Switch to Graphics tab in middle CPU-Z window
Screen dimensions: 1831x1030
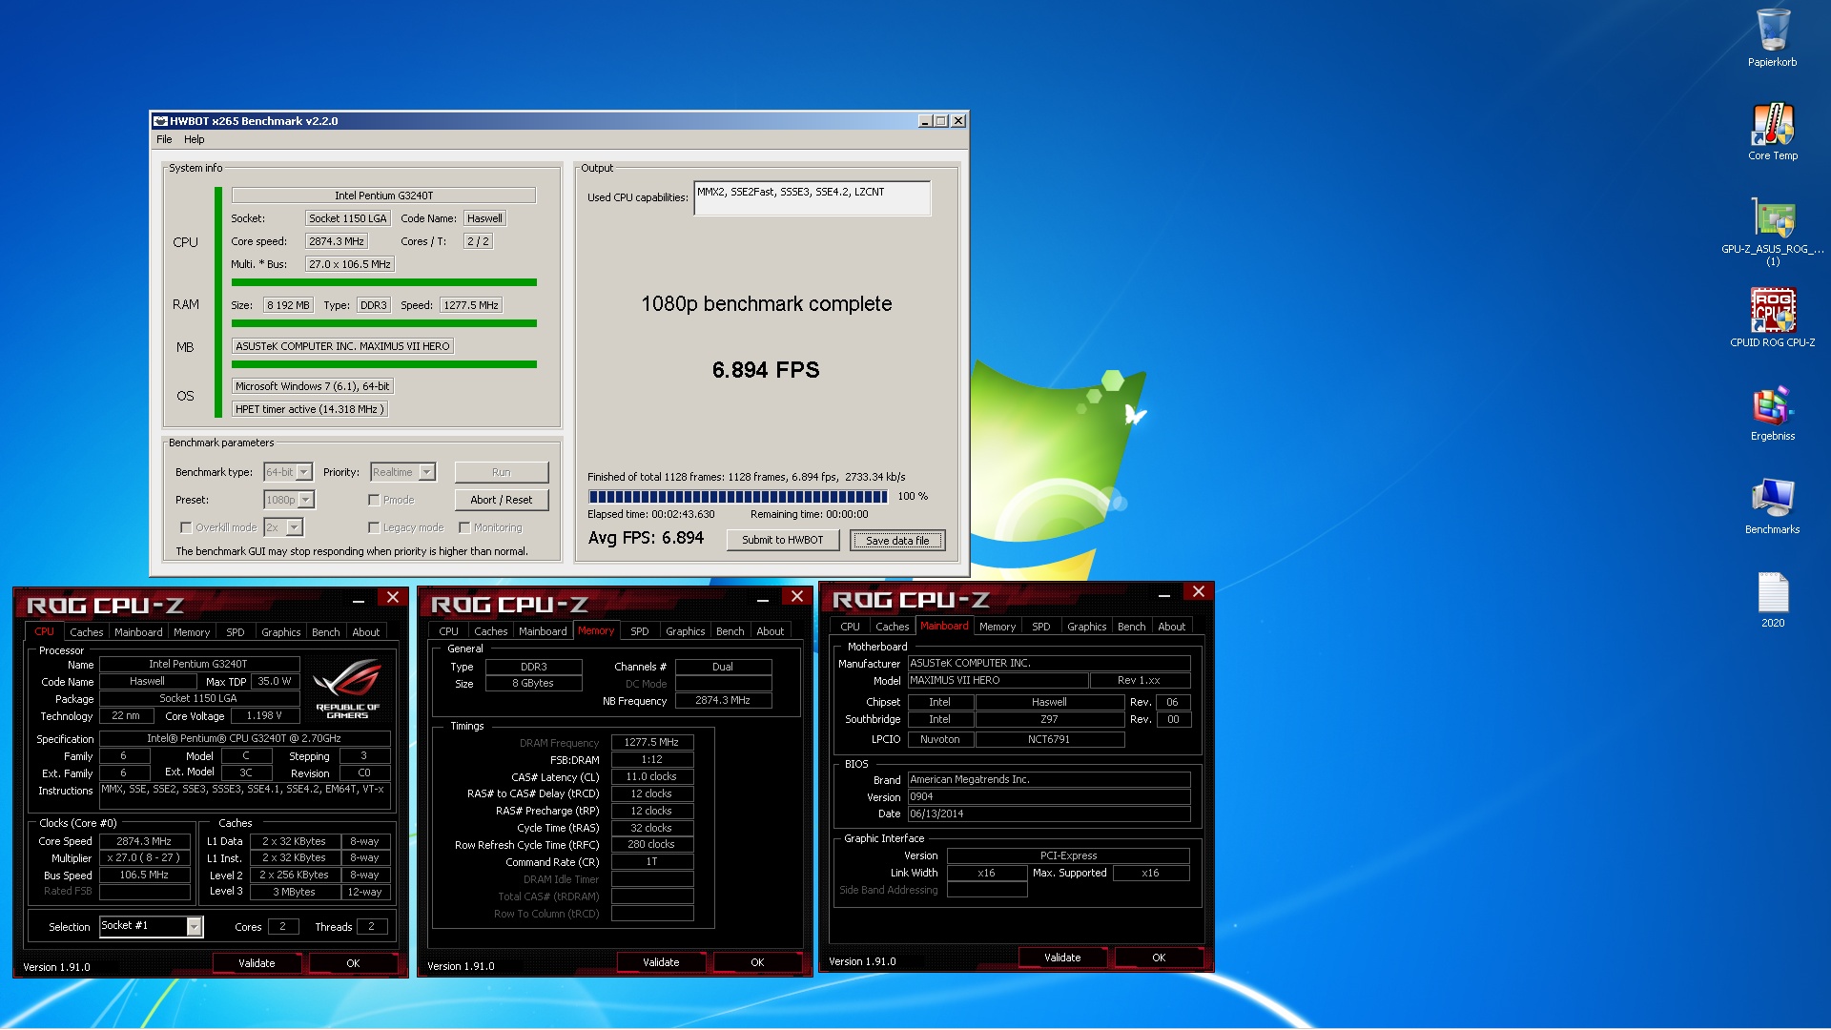click(685, 631)
